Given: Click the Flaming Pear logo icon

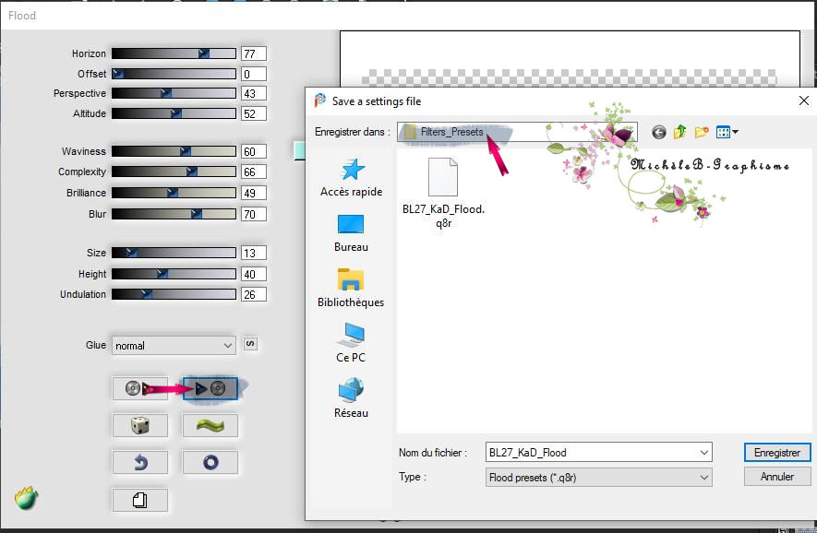Looking at the screenshot, I should click(26, 498).
